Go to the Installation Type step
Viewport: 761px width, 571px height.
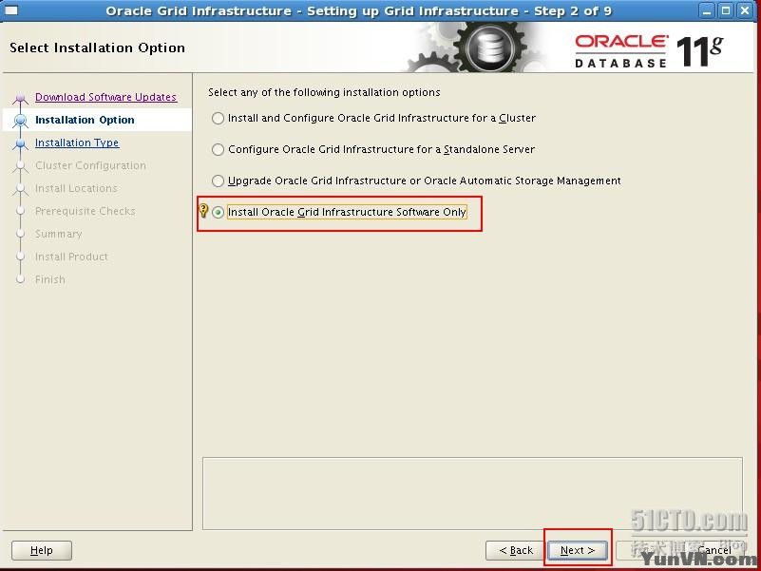pos(77,143)
